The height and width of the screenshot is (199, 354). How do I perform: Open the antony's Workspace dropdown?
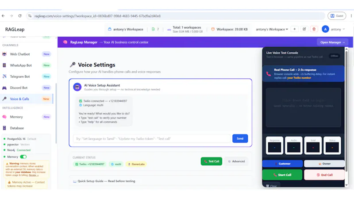[x=272, y=29]
